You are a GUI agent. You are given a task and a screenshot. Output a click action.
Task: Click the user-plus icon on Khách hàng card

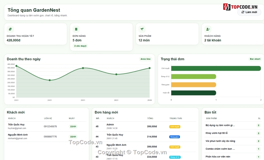point(208,29)
